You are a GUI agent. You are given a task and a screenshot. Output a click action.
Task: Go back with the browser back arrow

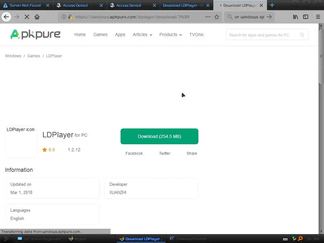[6, 17]
